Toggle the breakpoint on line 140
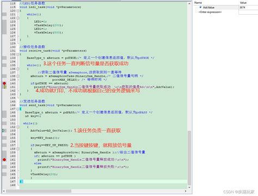This screenshot has width=258, height=196. coord(4,83)
